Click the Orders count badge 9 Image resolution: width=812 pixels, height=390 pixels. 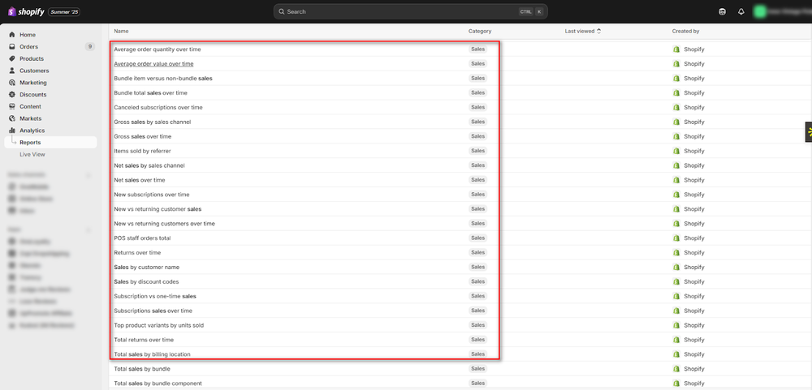[89, 46]
